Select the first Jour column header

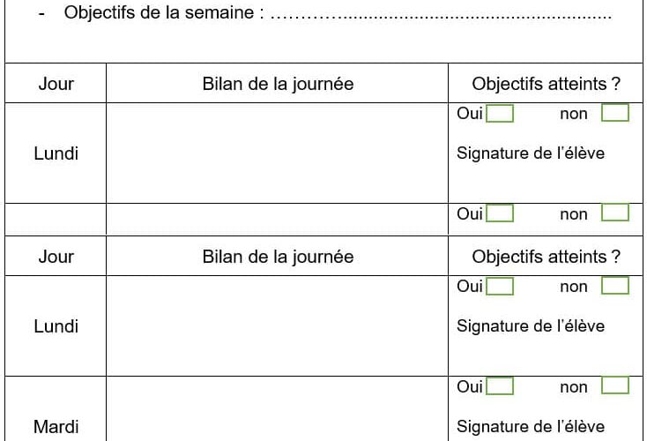point(56,84)
